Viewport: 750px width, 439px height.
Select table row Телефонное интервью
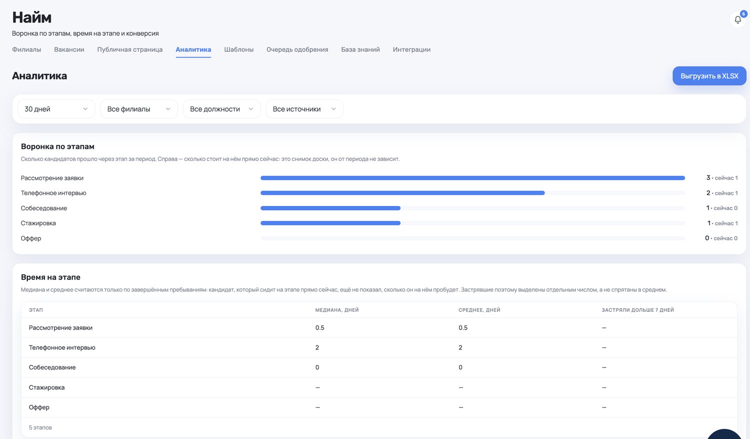(x=379, y=347)
